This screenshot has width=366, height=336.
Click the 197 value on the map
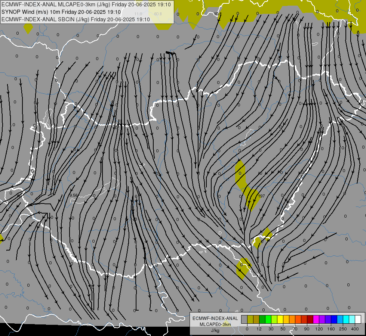(x=261, y=196)
